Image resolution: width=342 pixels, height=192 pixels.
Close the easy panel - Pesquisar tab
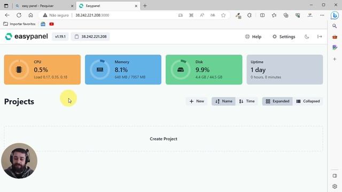pos(72,6)
